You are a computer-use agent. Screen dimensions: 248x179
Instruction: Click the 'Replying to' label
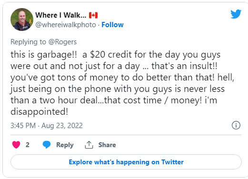[x=28, y=42]
